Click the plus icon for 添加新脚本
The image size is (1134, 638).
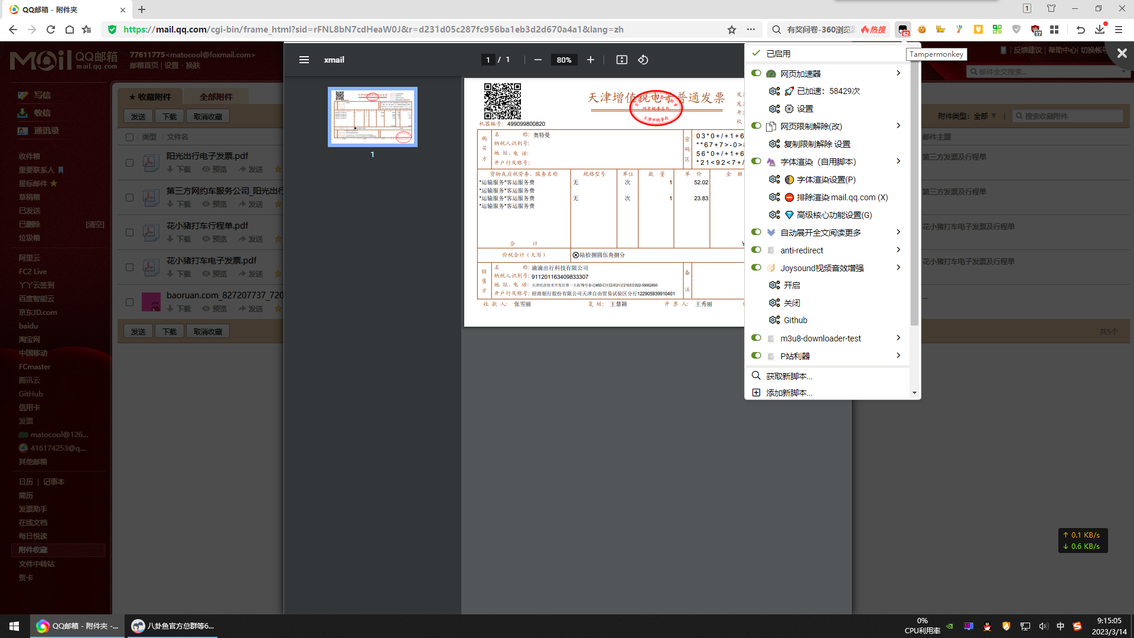tap(756, 392)
